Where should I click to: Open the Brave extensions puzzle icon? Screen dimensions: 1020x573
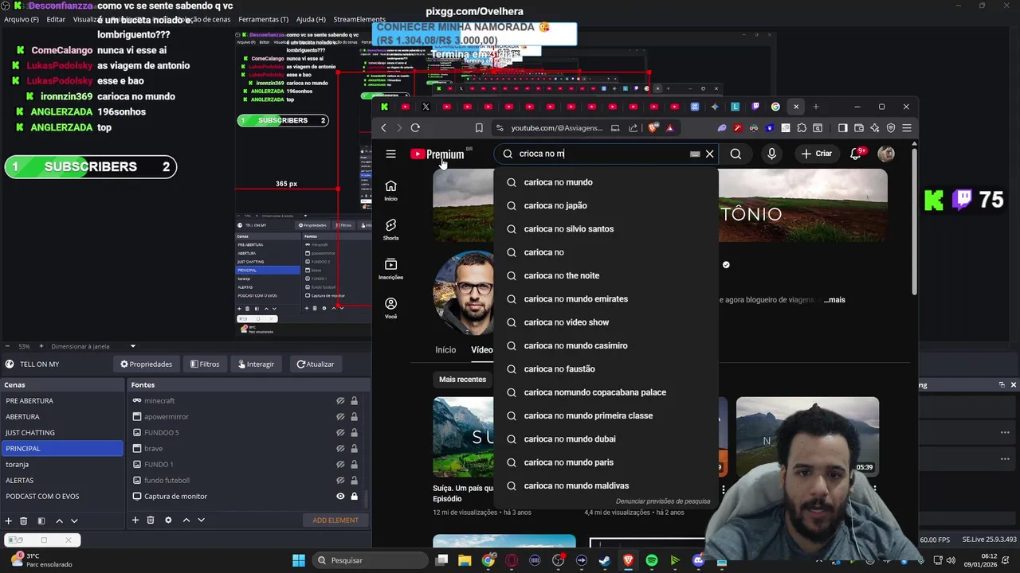[x=801, y=127]
